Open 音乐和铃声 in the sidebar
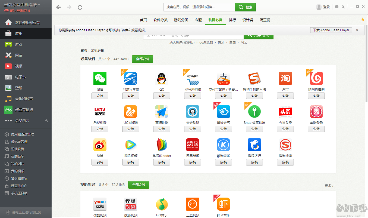The height and width of the screenshot is (218, 368). [26, 99]
